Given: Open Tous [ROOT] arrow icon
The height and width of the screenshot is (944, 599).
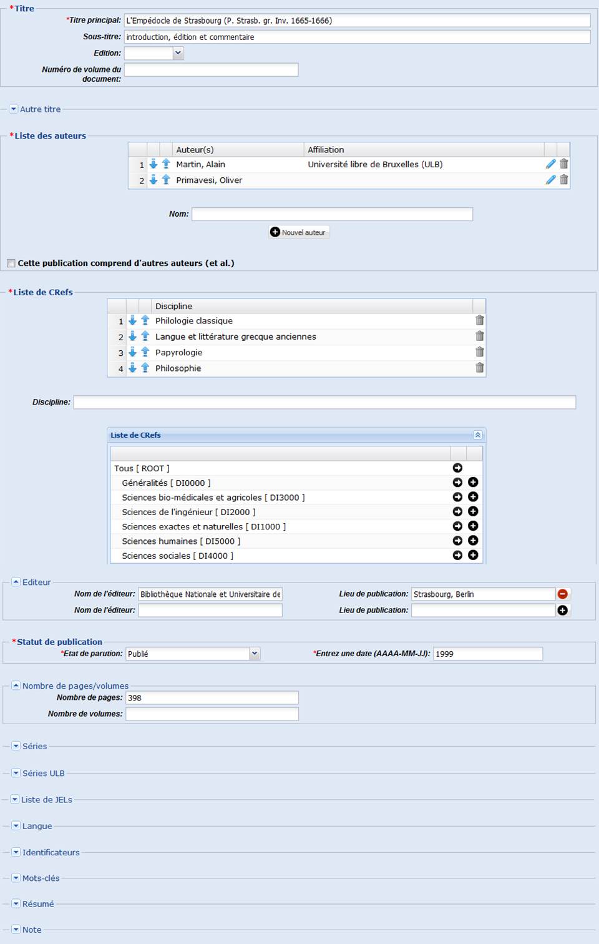Looking at the screenshot, I should tap(457, 468).
